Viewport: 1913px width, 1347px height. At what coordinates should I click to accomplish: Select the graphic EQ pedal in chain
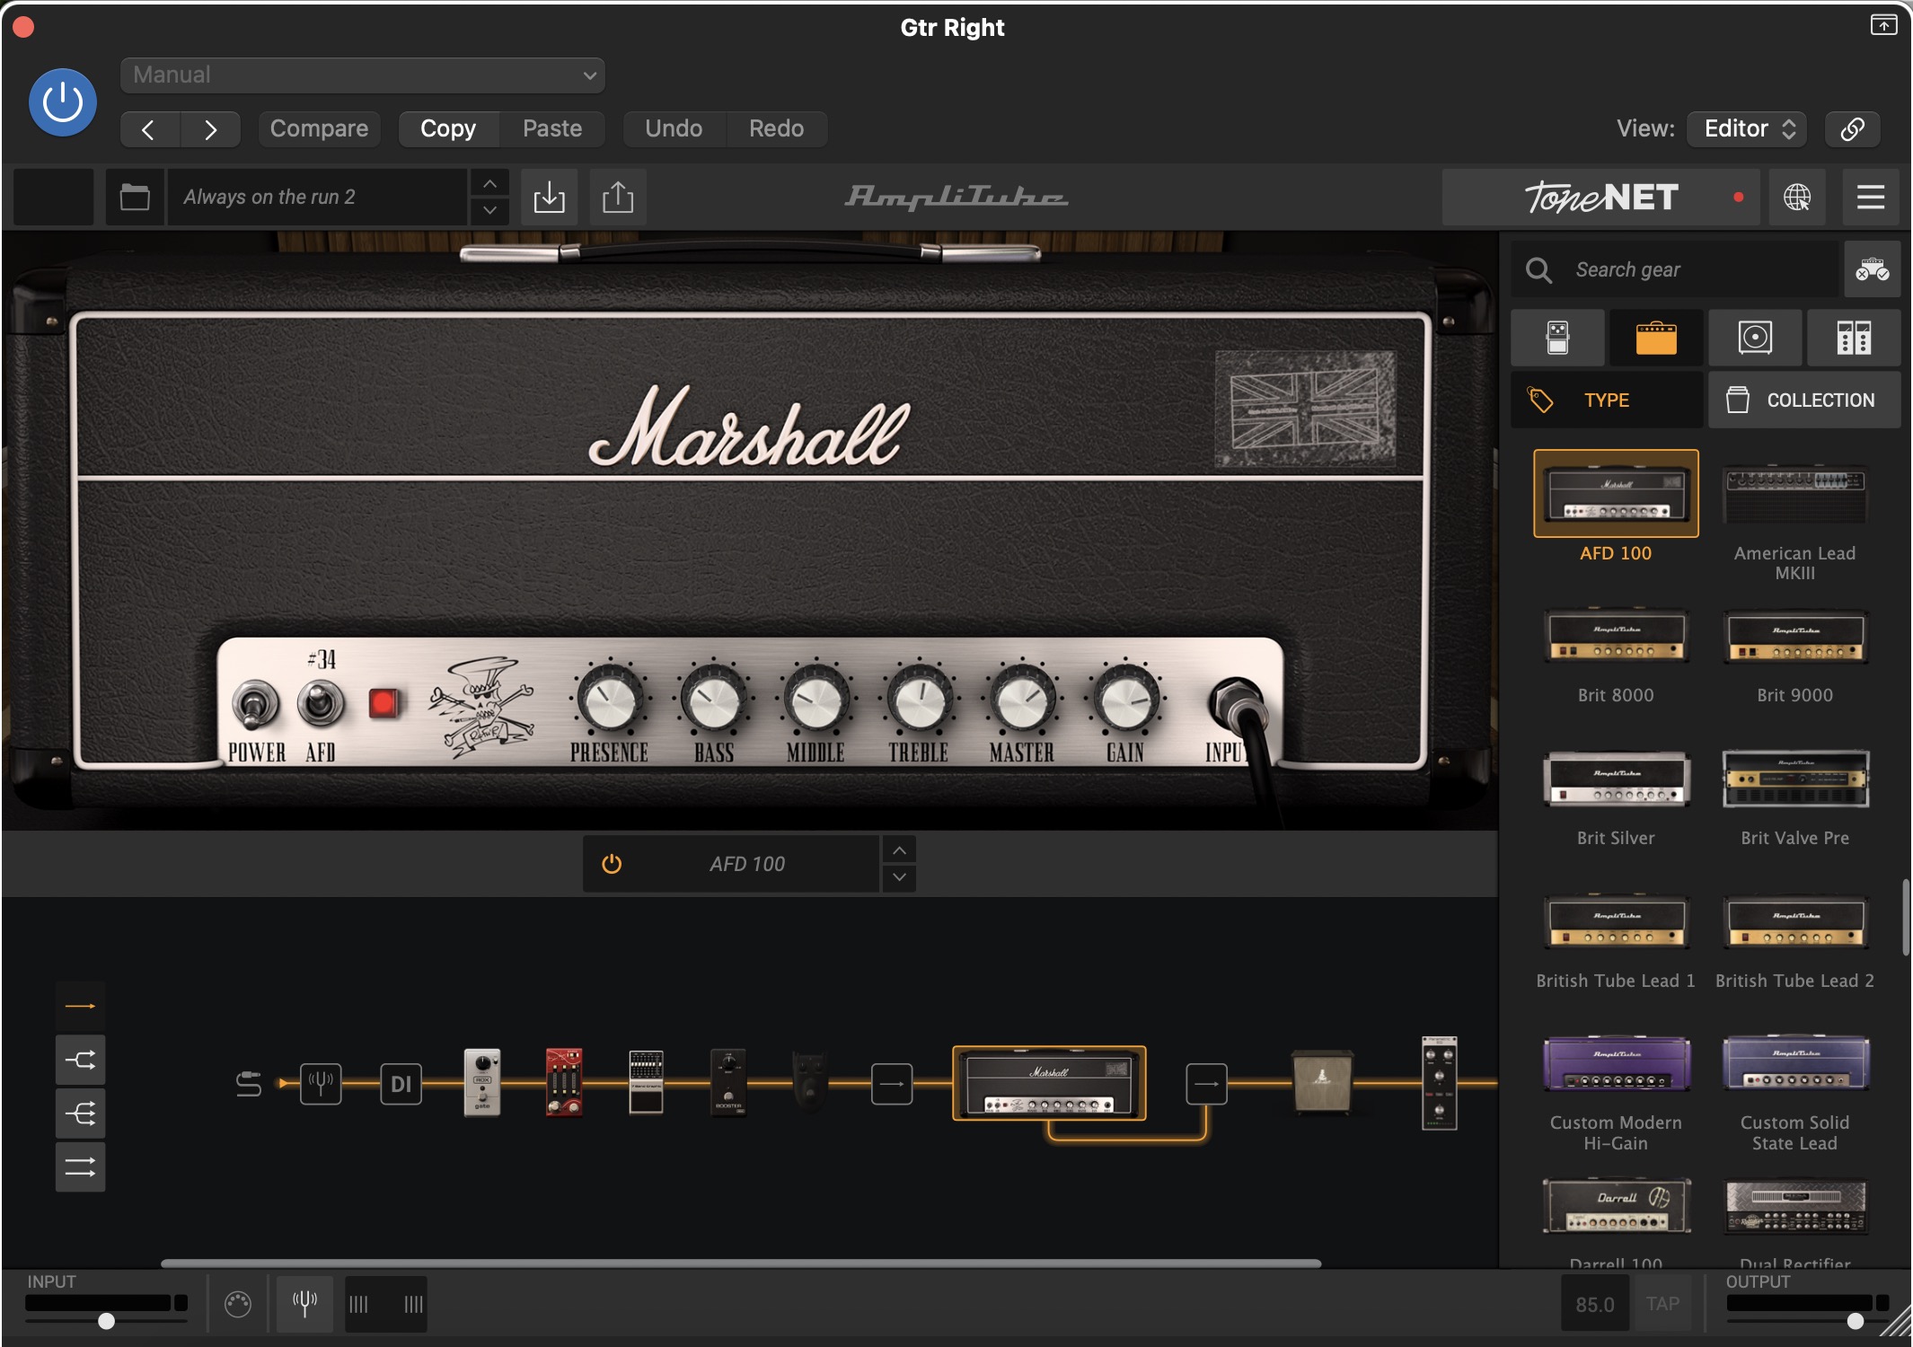tap(646, 1082)
